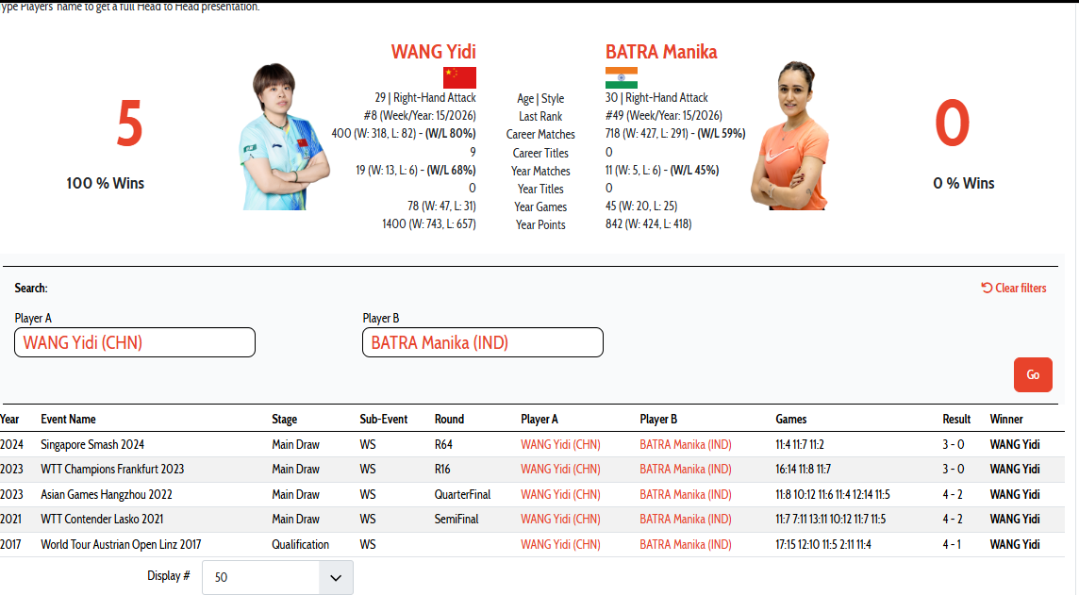Open BATRA Manika link in Singapore Smash row
Image resolution: width=1079 pixels, height=595 pixels.
click(x=686, y=444)
